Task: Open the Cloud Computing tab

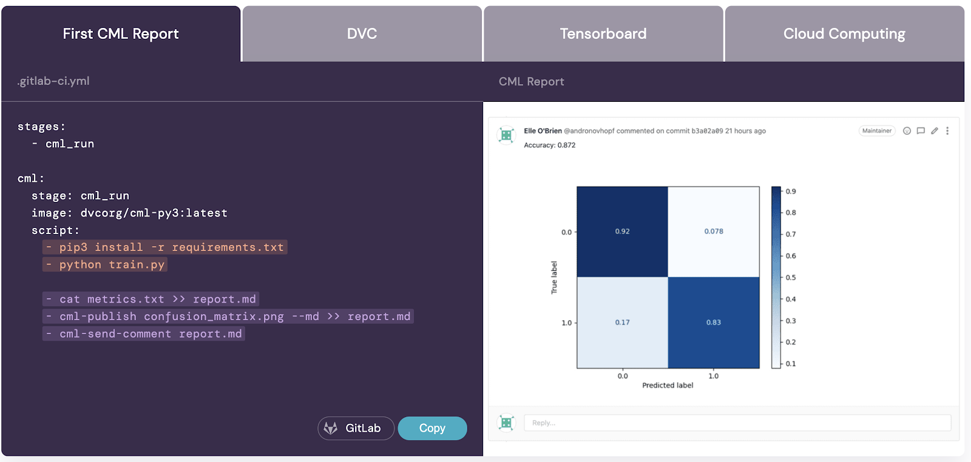Action: click(x=844, y=33)
